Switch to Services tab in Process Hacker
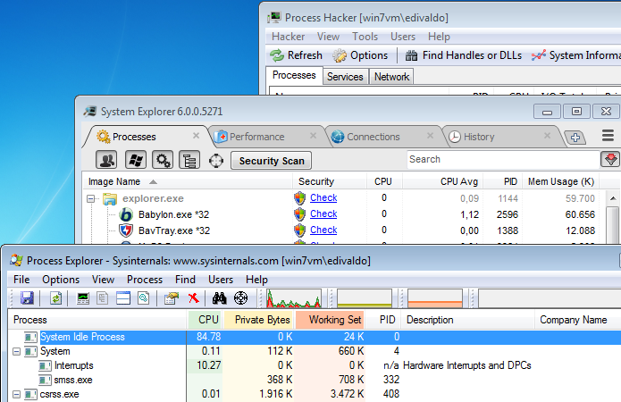 (x=345, y=77)
